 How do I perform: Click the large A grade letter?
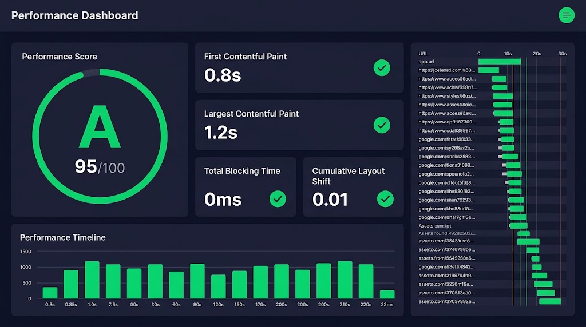click(100, 127)
